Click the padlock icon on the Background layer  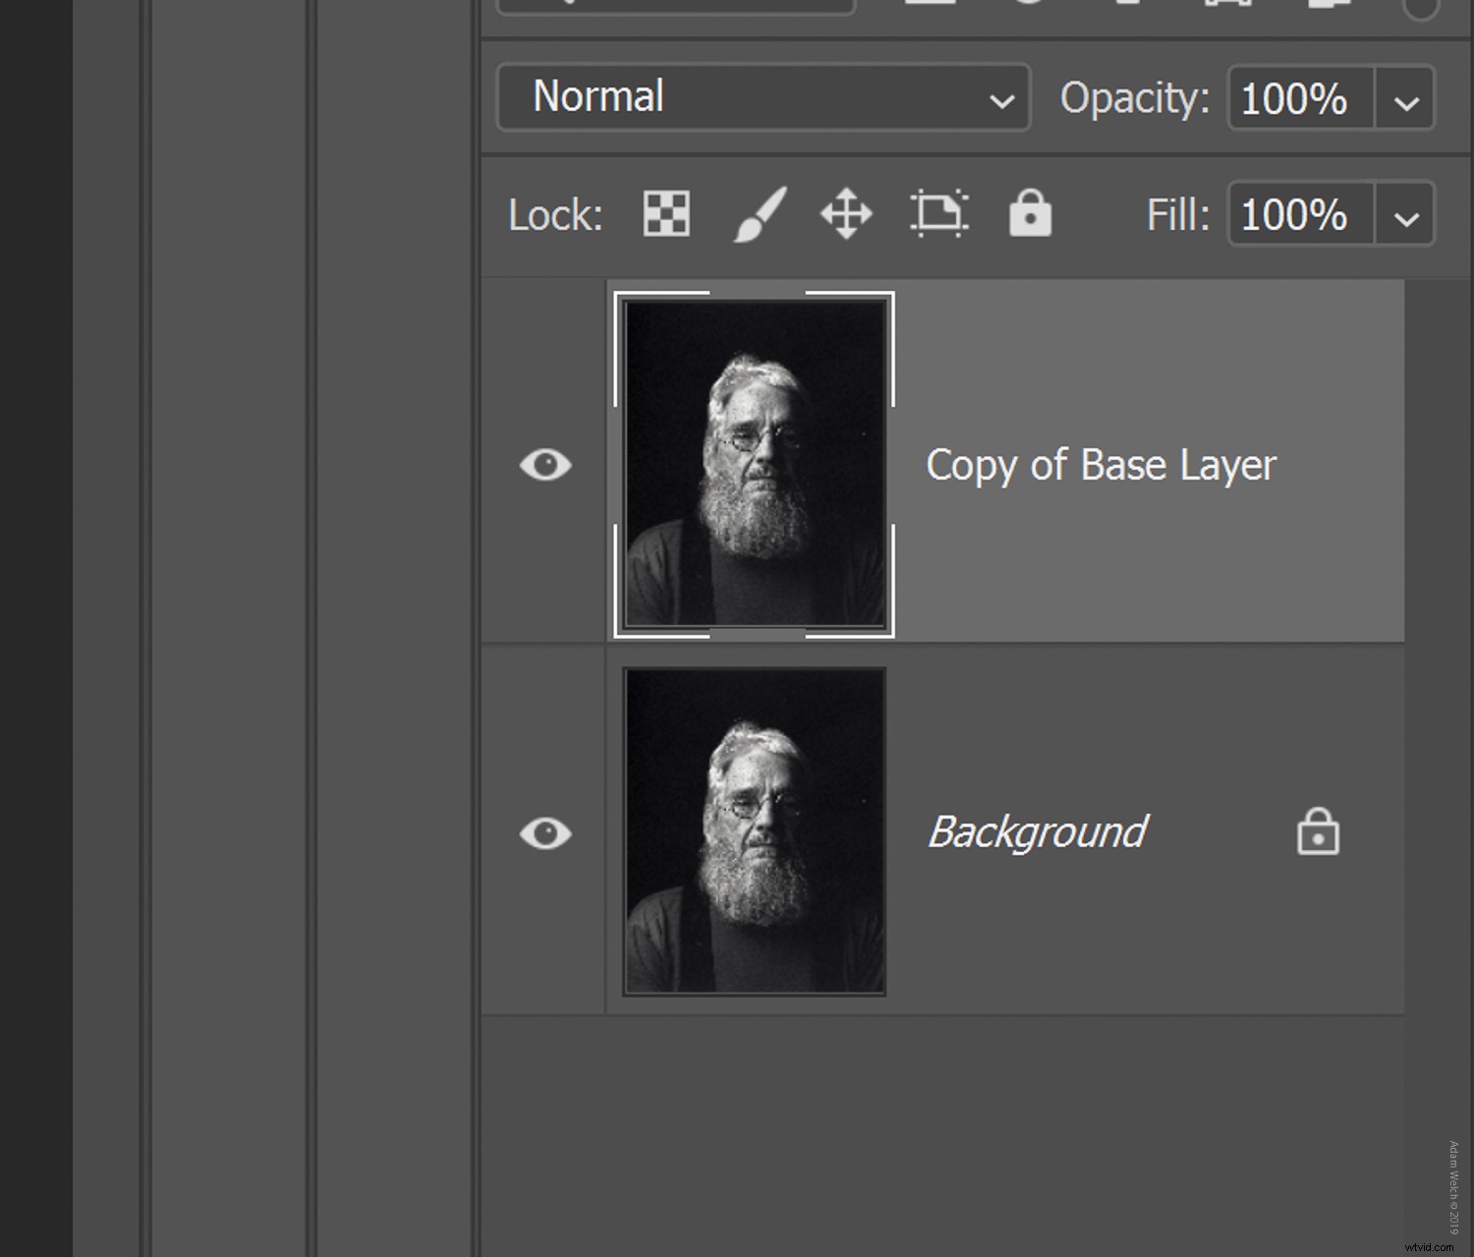click(x=1319, y=831)
